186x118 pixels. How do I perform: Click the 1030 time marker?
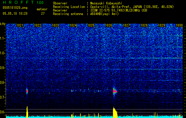pyautogui.click(x=179, y=25)
